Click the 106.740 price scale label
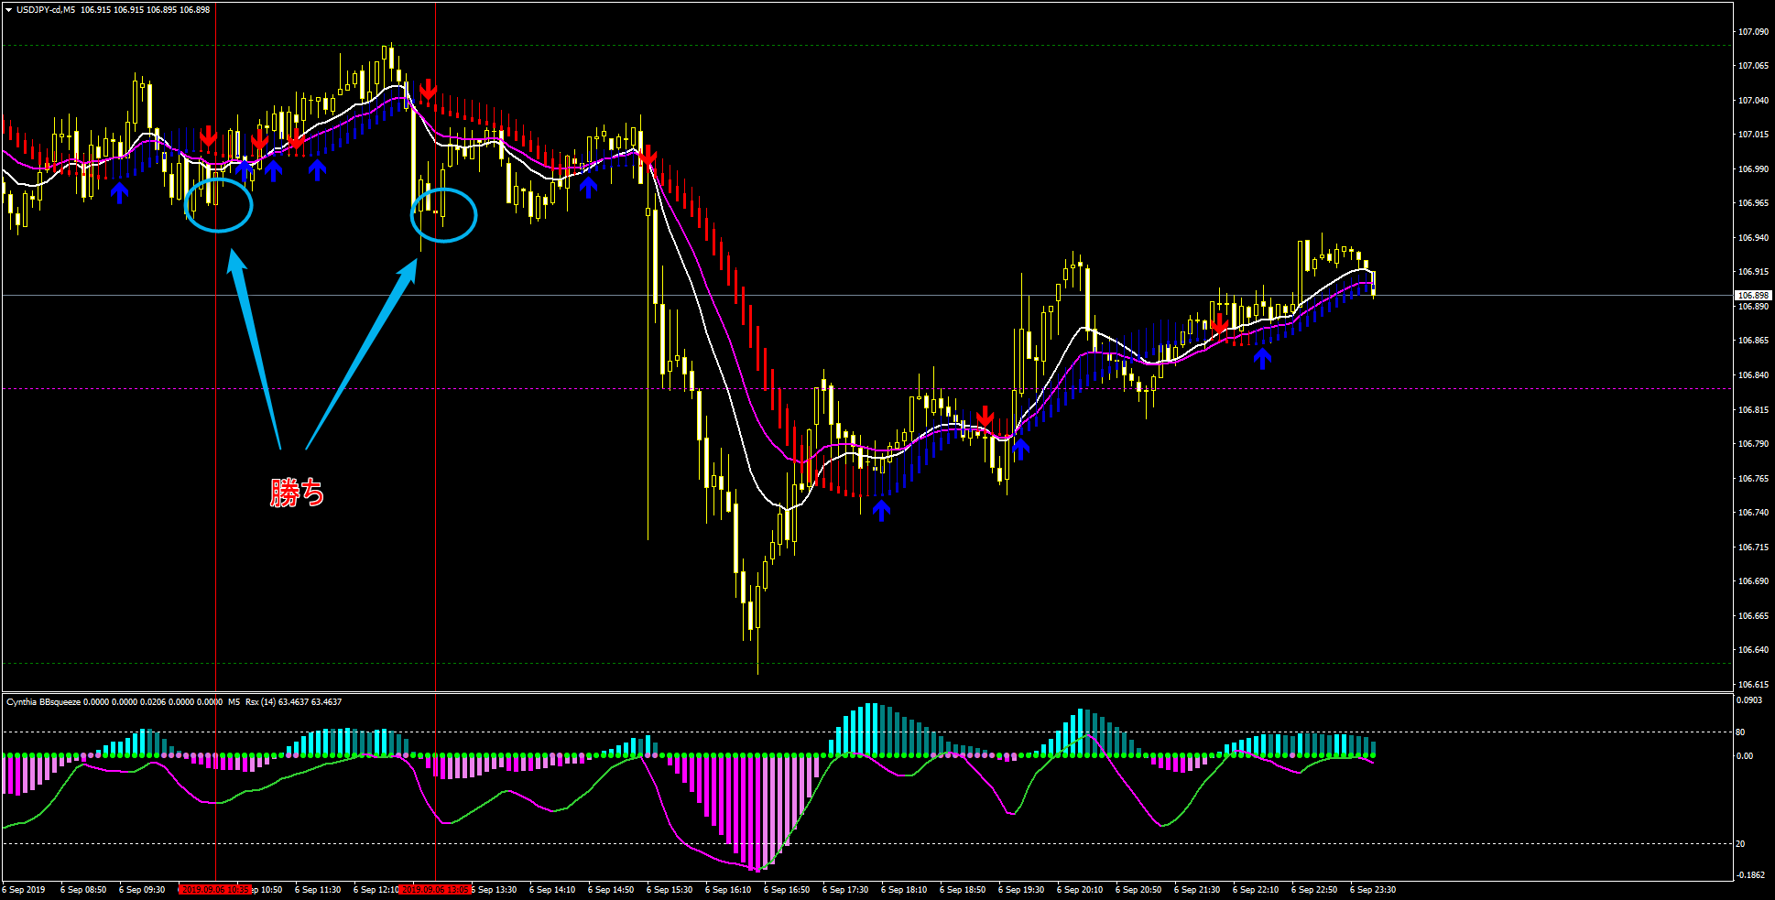Screen dimensions: 1775x900 [x=1753, y=513]
